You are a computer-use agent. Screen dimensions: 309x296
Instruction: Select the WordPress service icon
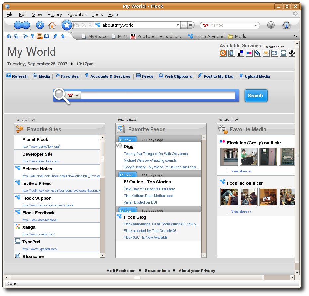tap(292, 53)
